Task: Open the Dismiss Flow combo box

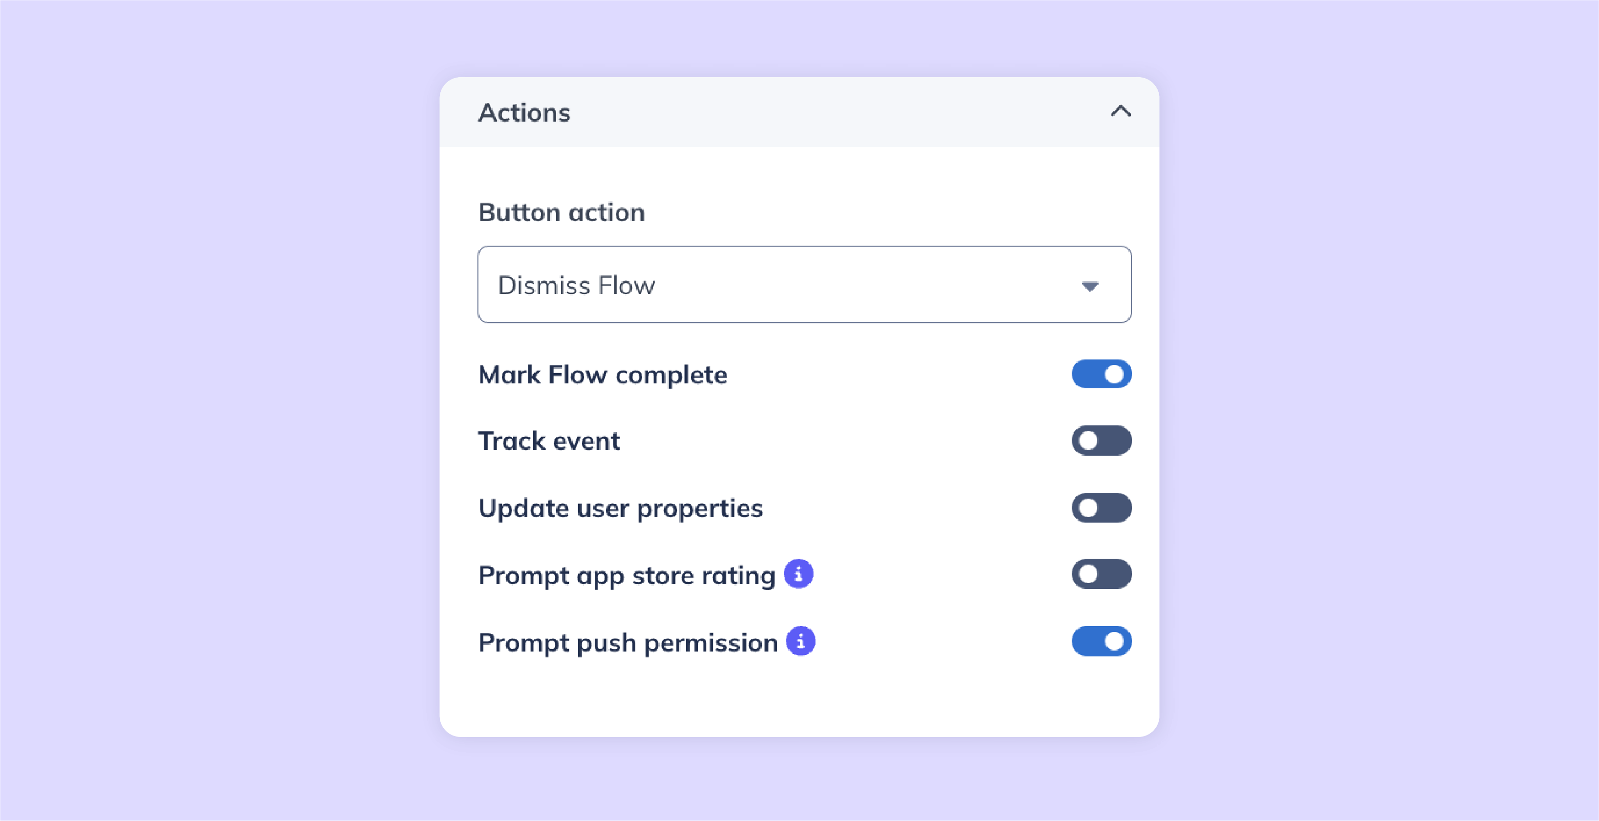Action: point(804,285)
